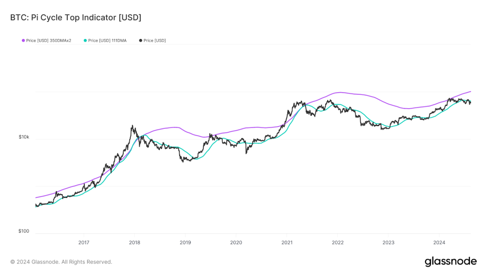The width and height of the screenshot is (487, 274).
Task: Select the 2021 x-axis label
Action: point(287,242)
